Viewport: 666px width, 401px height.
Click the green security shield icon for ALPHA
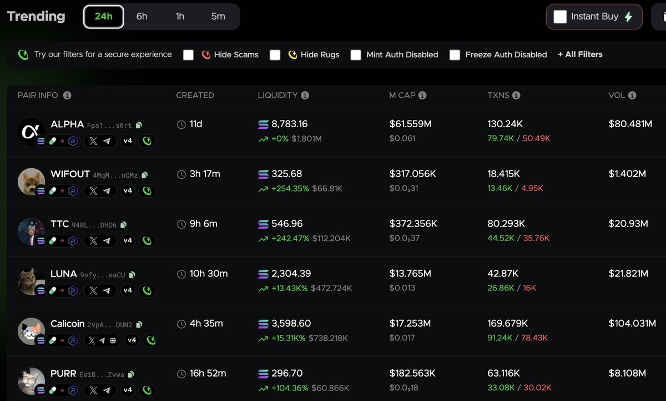148,141
